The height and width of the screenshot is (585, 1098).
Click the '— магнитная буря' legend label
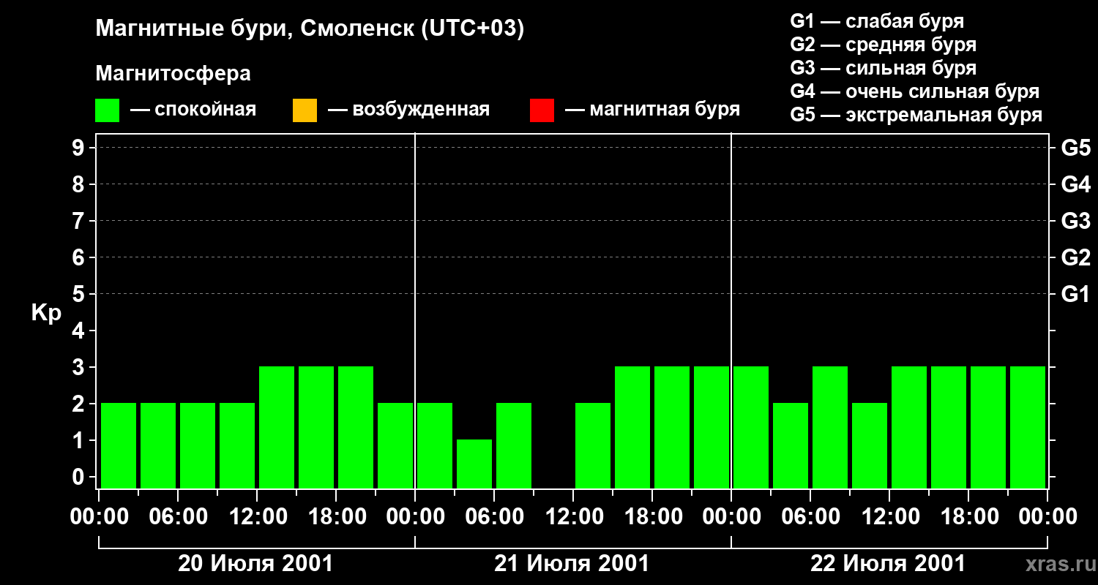[652, 110]
